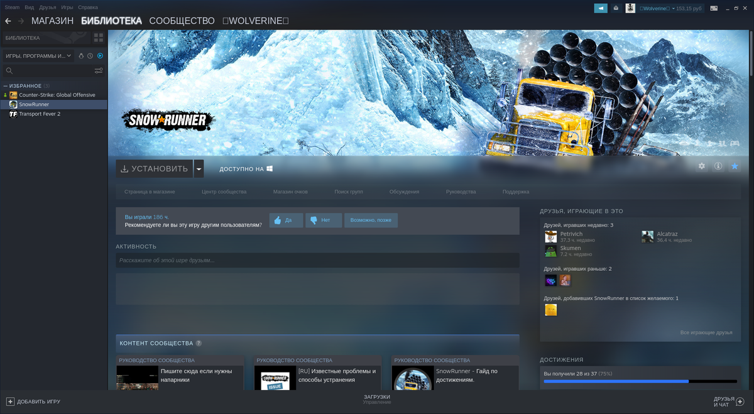Recommend the game with Да thumbs-up
The height and width of the screenshot is (414, 754).
point(286,220)
